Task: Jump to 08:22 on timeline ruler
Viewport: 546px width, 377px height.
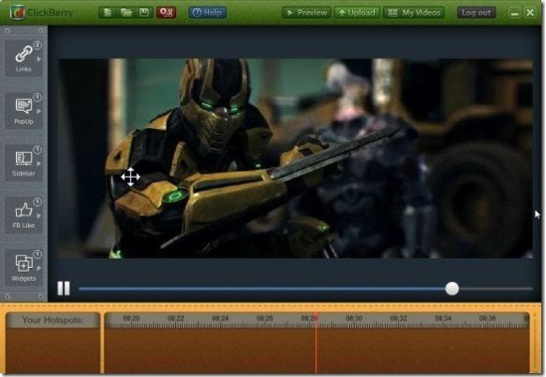Action: coord(175,318)
